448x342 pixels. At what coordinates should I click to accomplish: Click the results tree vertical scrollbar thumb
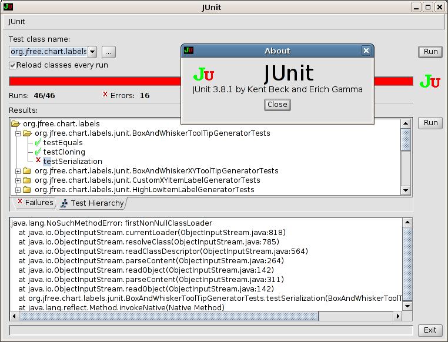point(406,140)
